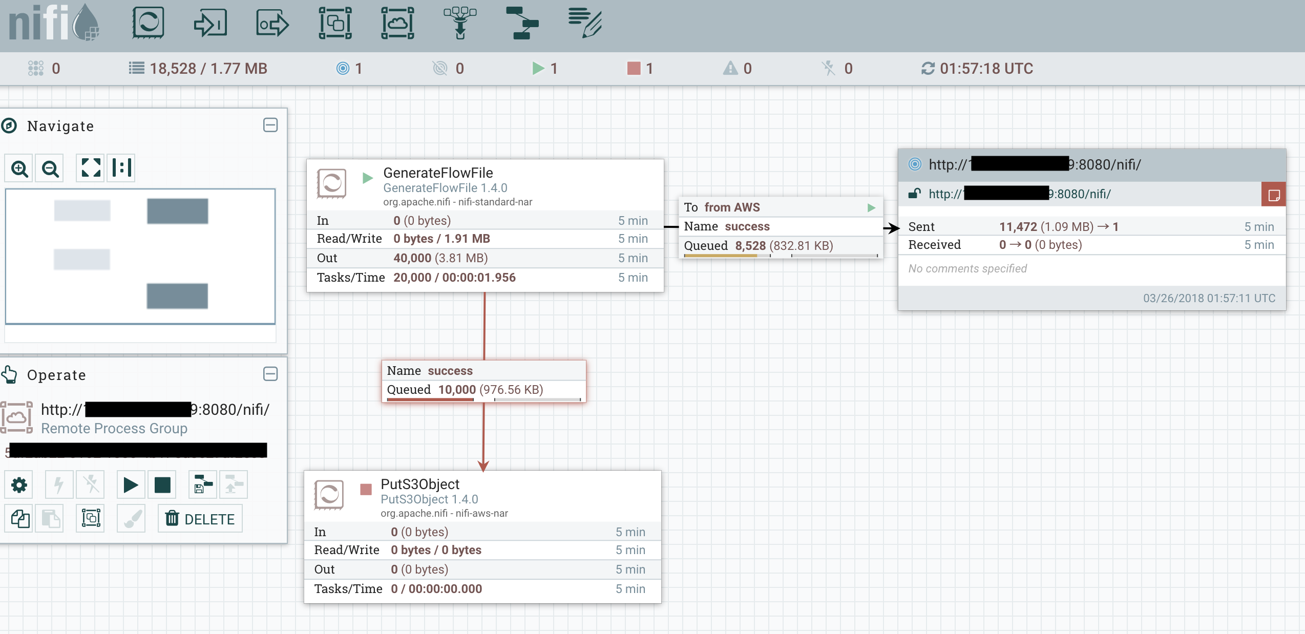Click the PutS3Object processor icon
The width and height of the screenshot is (1305, 634).
(329, 495)
